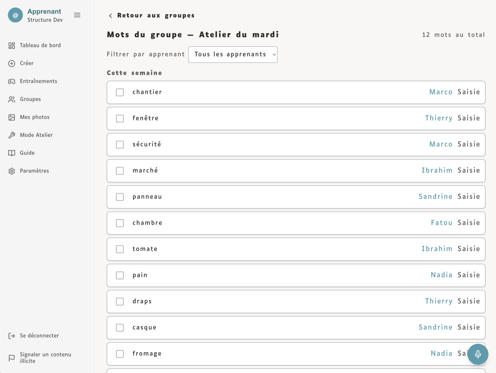Open the Tableau de bord dashboard icon
496x373 pixels.
[12, 45]
